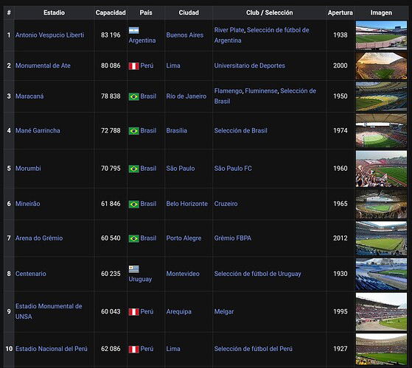Click the Argentina flag icon

(x=133, y=30)
